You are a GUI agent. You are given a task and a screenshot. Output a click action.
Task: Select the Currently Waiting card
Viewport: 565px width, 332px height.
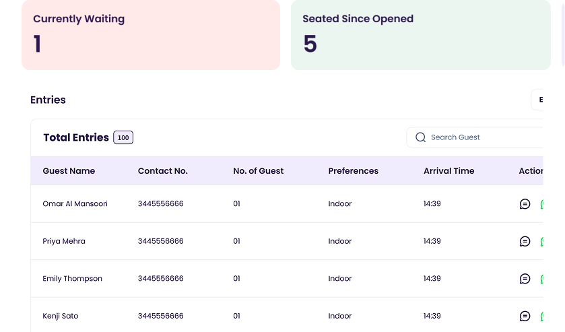(150, 34)
